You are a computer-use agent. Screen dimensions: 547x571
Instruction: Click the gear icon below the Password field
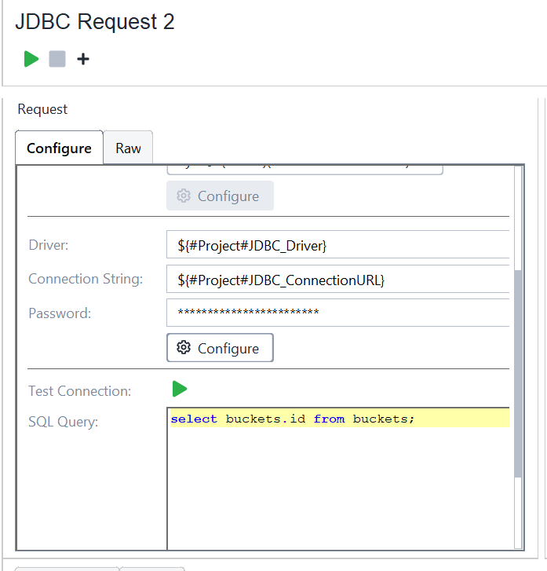[184, 348]
